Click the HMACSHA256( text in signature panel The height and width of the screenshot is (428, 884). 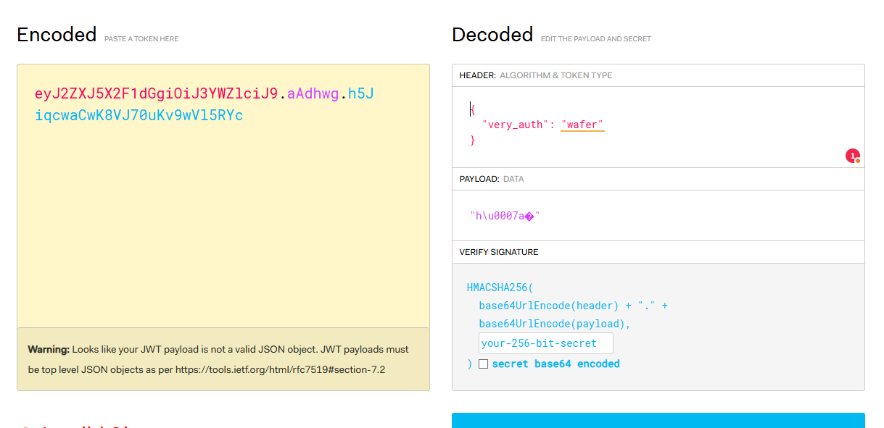[x=500, y=288]
